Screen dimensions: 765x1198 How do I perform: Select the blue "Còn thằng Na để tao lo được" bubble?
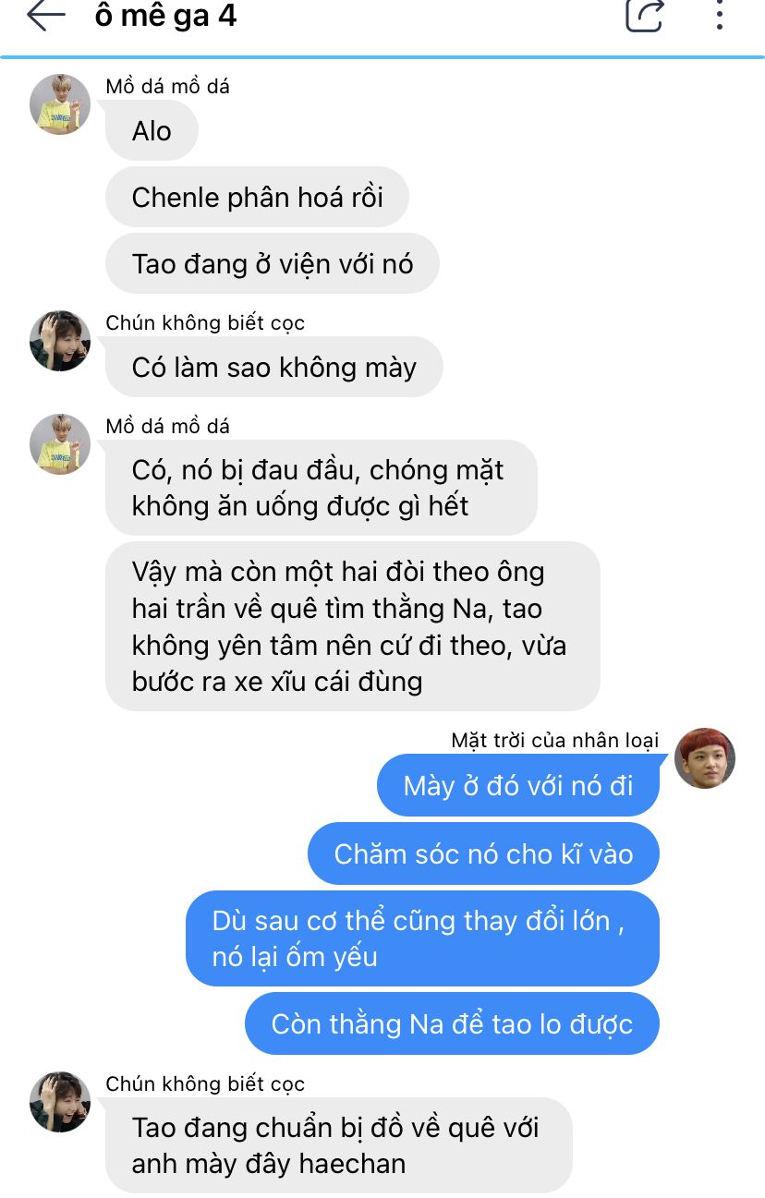[x=452, y=1023]
